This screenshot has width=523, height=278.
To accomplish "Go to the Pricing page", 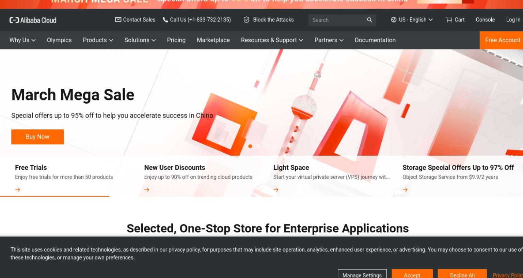I will pos(176,40).
